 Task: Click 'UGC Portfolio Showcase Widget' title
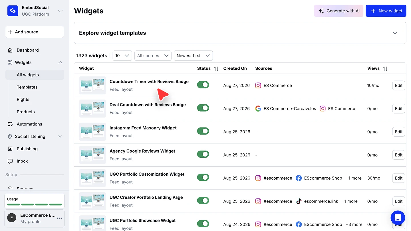pos(143,220)
